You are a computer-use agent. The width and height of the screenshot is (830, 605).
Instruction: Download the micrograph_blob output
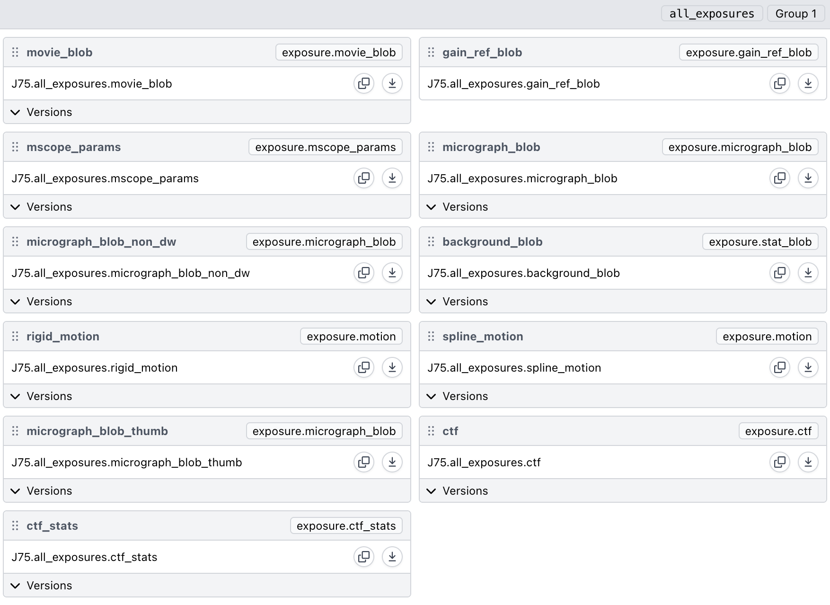point(808,178)
